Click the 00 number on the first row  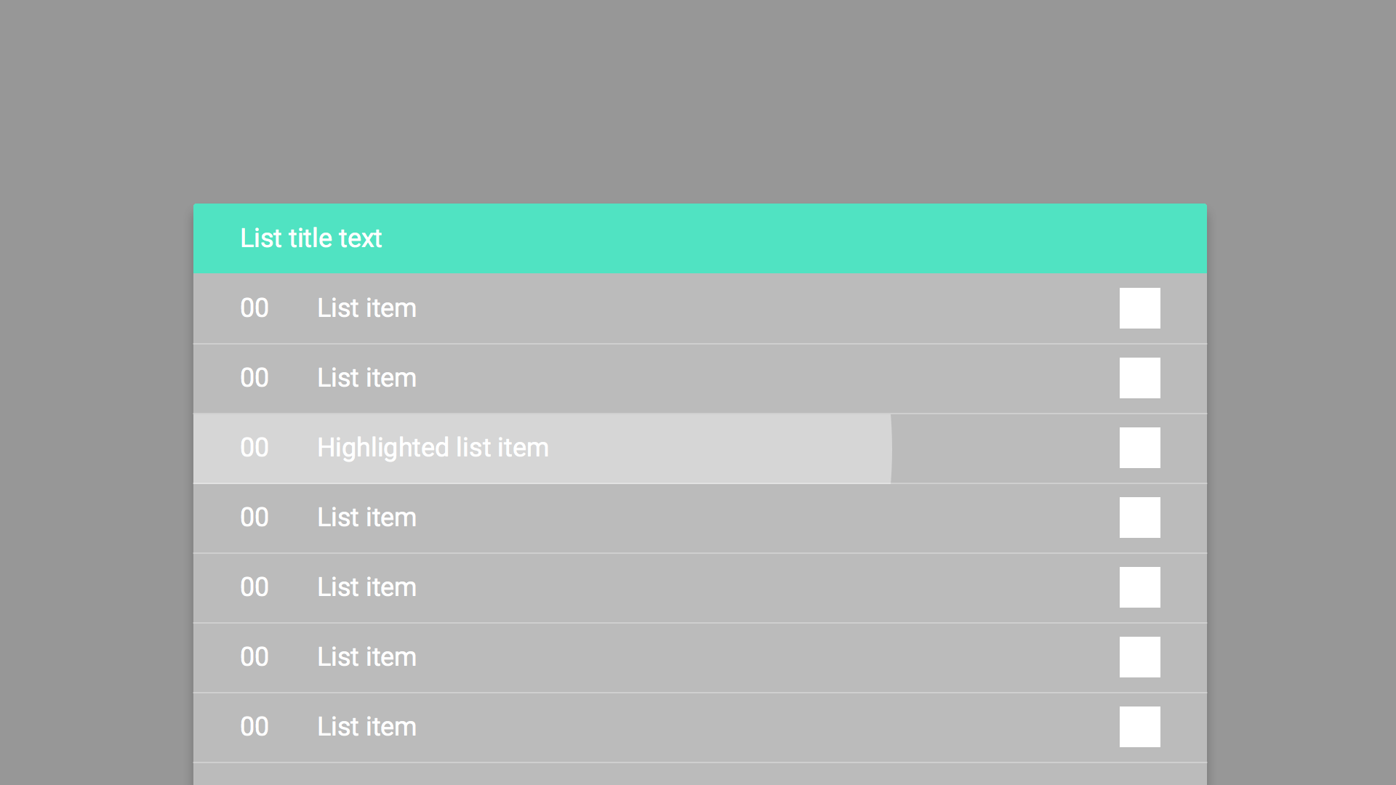click(x=254, y=307)
